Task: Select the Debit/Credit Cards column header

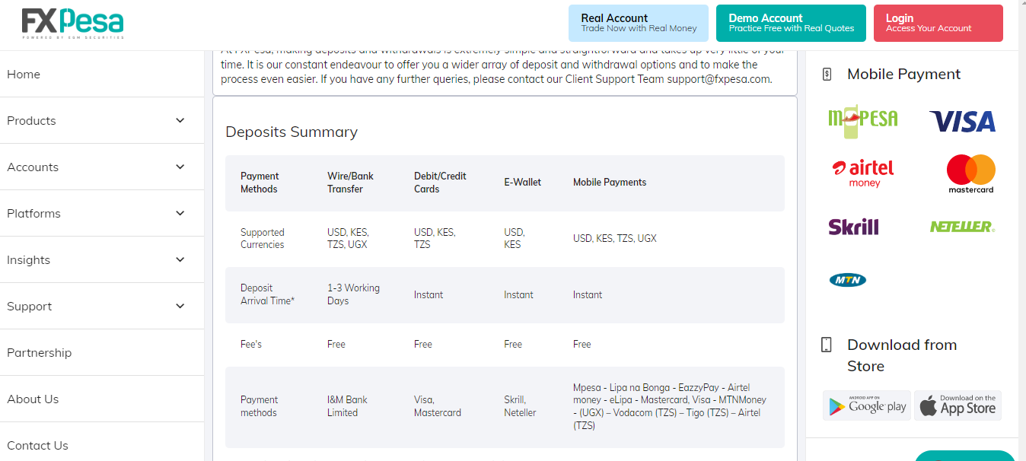Action: pos(440,183)
